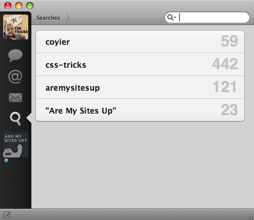Select the css-tricks saved search

[x=140, y=65]
